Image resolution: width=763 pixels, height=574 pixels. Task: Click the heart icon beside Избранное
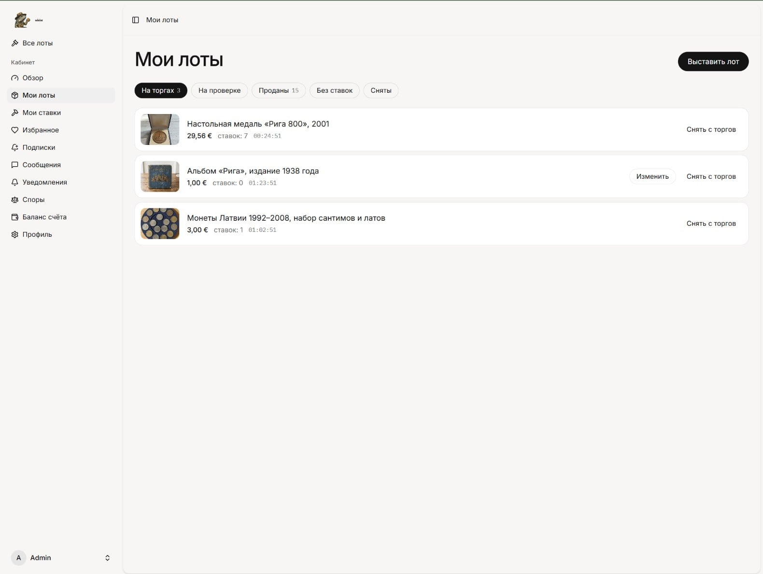point(15,130)
